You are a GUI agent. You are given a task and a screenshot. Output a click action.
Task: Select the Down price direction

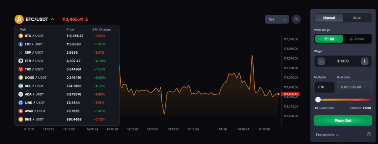(x=357, y=39)
